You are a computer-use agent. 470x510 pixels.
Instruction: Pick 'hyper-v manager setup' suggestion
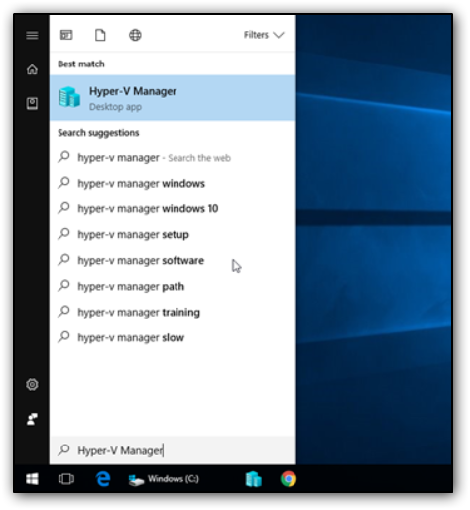point(173,235)
